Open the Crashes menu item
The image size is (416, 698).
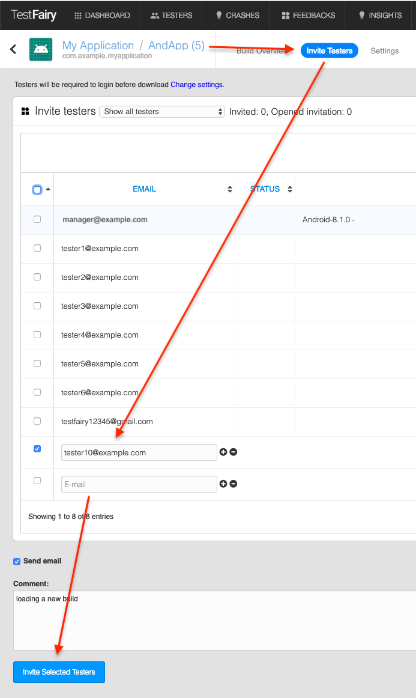coord(236,16)
